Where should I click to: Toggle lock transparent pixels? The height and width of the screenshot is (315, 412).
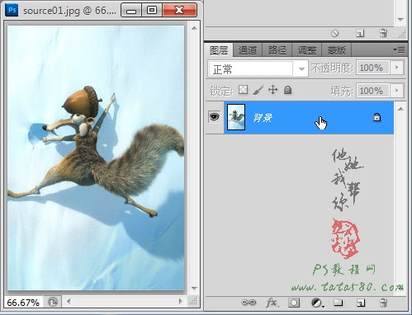[x=243, y=90]
